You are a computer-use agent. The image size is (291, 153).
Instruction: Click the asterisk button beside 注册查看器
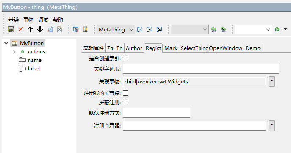272,125
